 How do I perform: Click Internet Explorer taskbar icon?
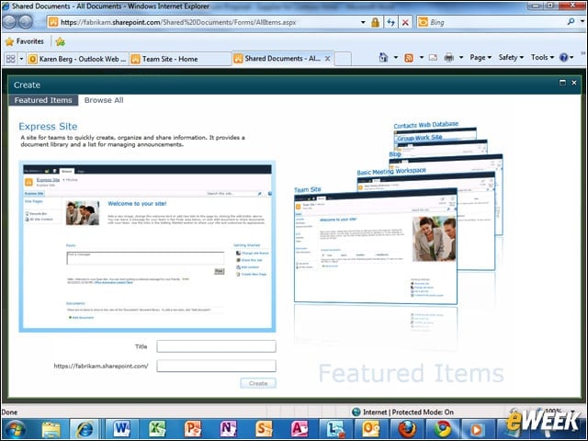85,429
